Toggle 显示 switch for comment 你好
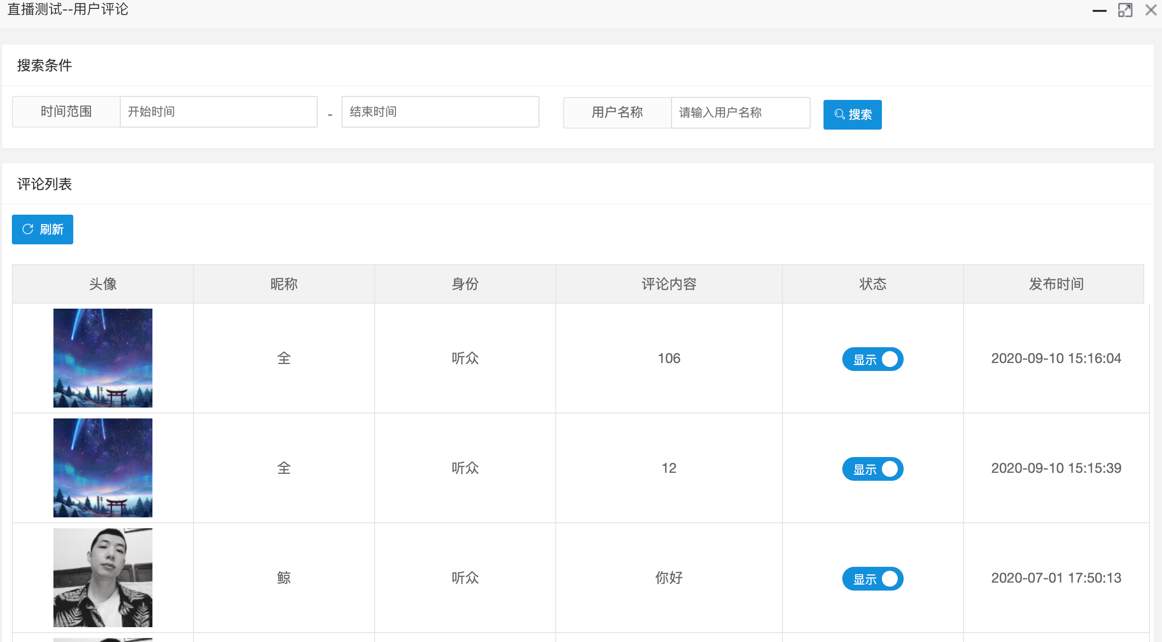 (x=872, y=579)
